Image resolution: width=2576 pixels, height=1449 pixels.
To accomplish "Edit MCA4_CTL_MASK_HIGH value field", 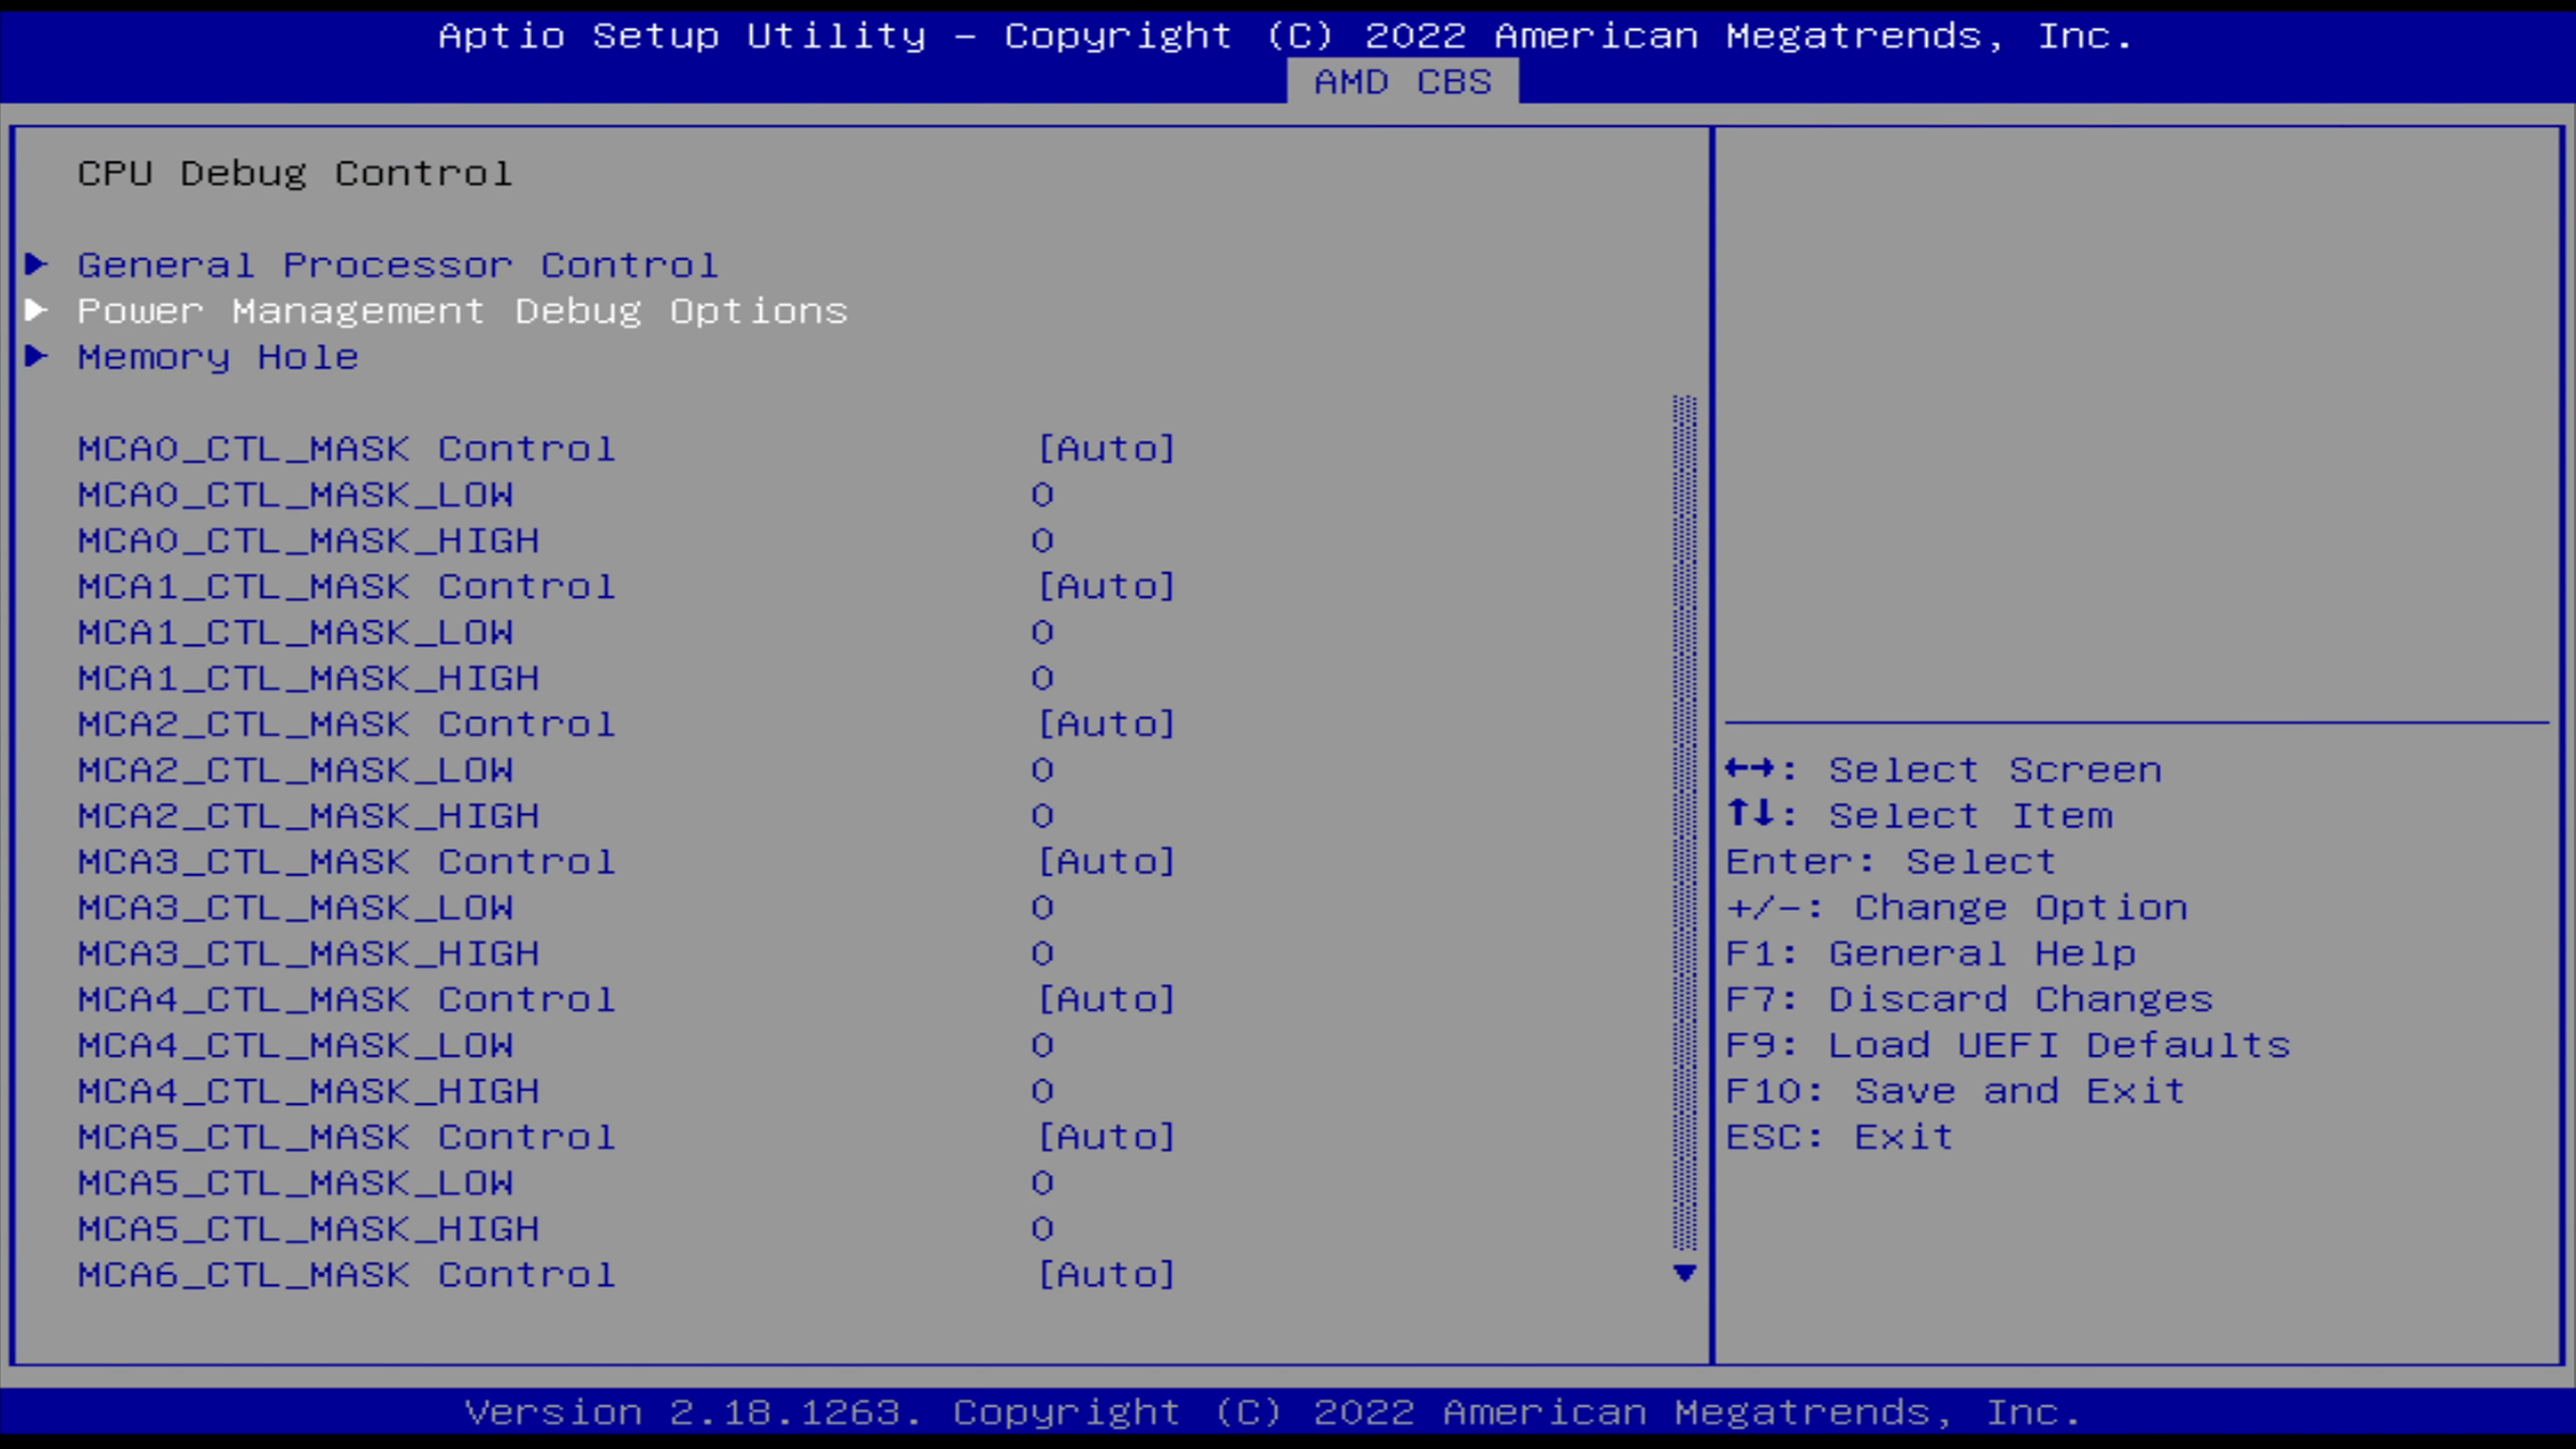I will (1043, 1091).
